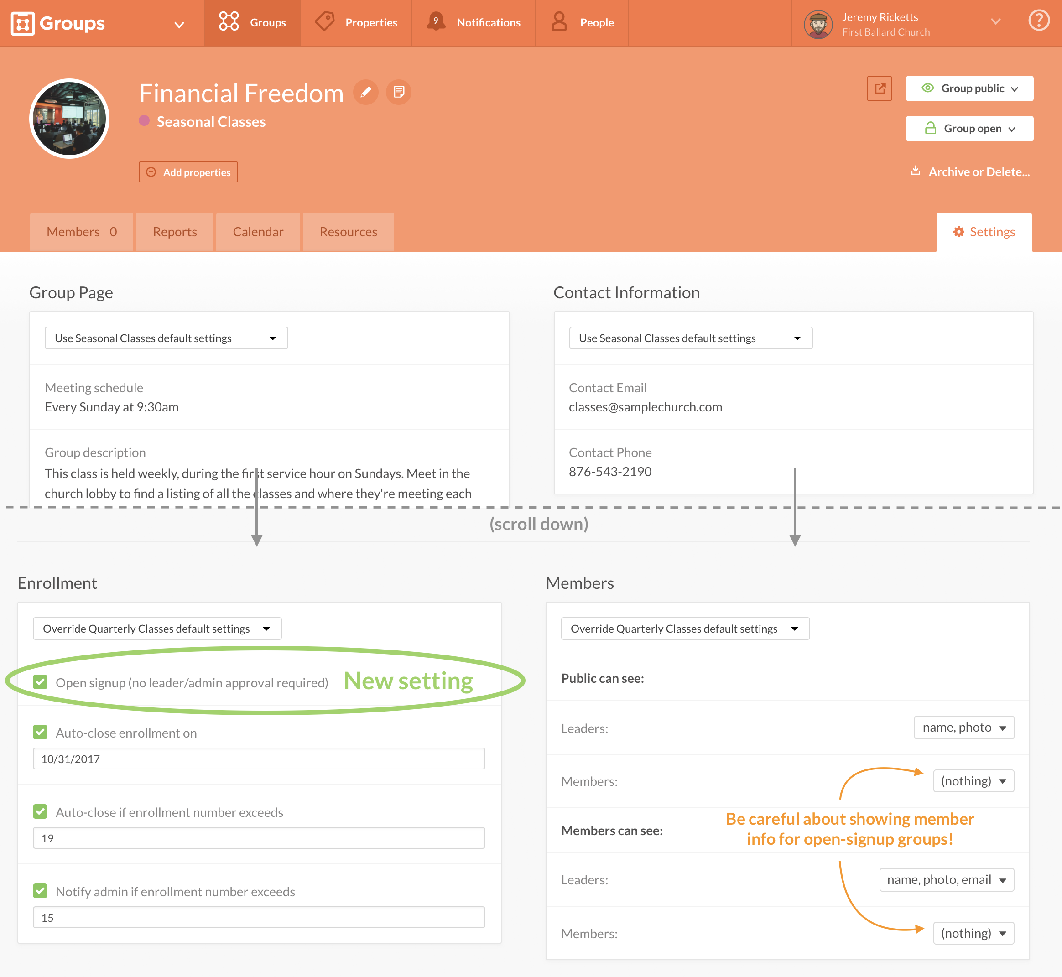Disable Notify admin if enrollment exceeds checkbox
This screenshot has height=977, width=1062.
tap(40, 891)
